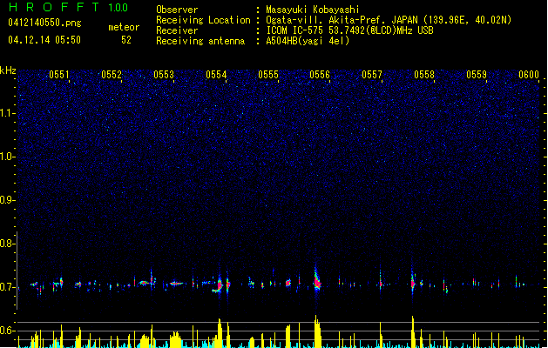Click the bright meteor echo near 0554
The width and height of the screenshot is (548, 348).
pyautogui.click(x=220, y=284)
